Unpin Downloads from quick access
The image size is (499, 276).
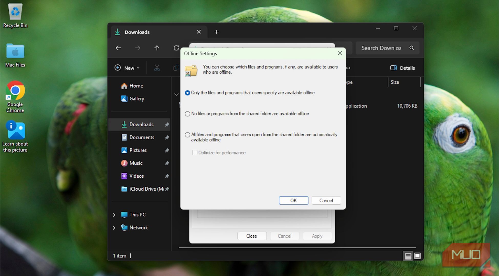pyautogui.click(x=167, y=124)
